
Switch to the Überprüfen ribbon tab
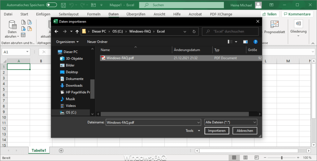pyautogui.click(x=136, y=14)
